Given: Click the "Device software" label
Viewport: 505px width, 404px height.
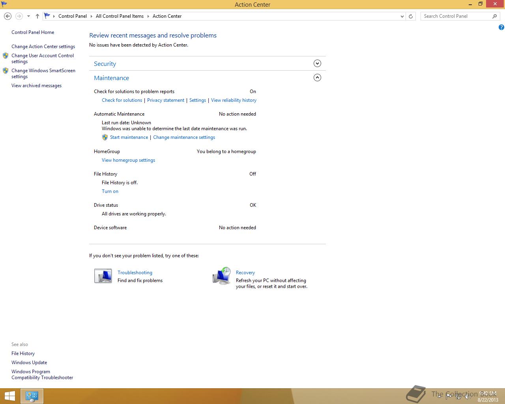Looking at the screenshot, I should [x=110, y=228].
